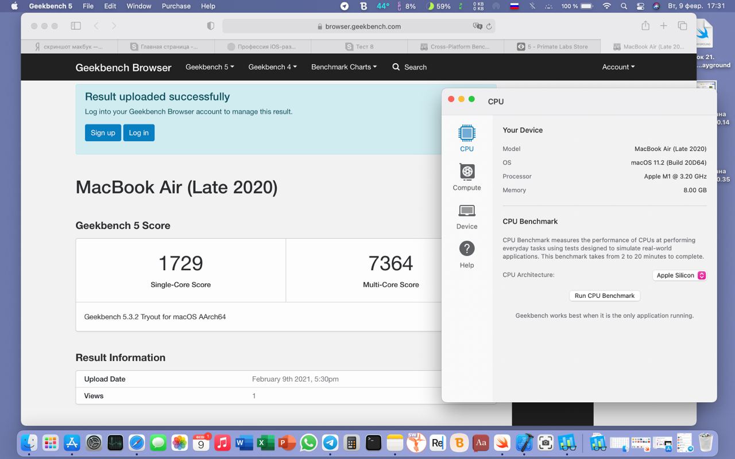
Task: Open the Help menu in menu bar
Action: (208, 6)
